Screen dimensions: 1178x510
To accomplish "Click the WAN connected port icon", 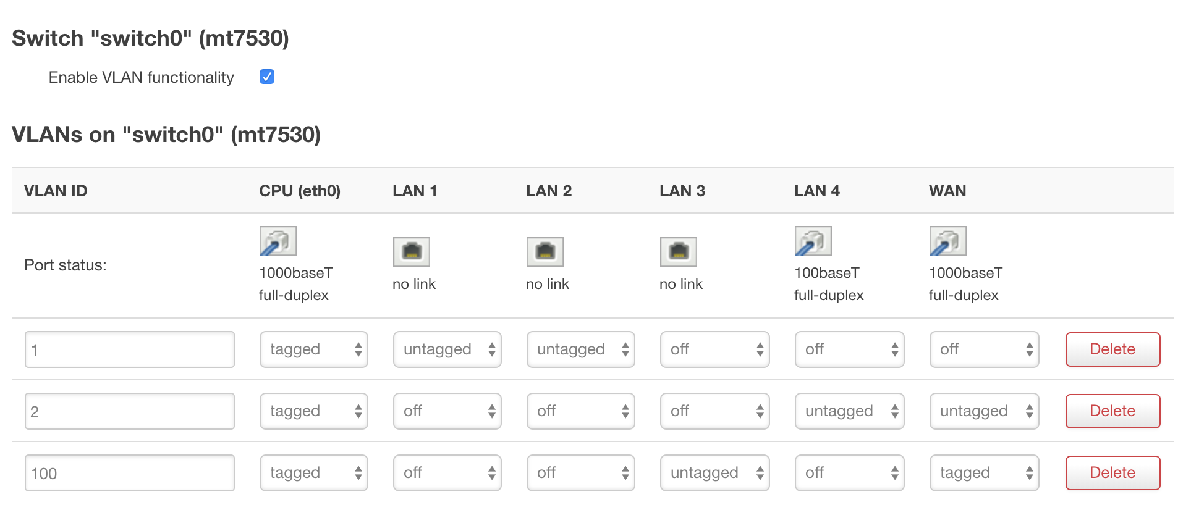I will pos(947,241).
